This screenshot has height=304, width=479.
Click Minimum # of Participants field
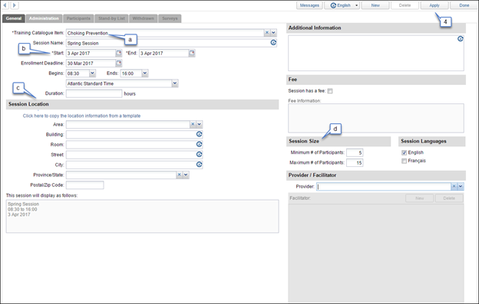355,152
